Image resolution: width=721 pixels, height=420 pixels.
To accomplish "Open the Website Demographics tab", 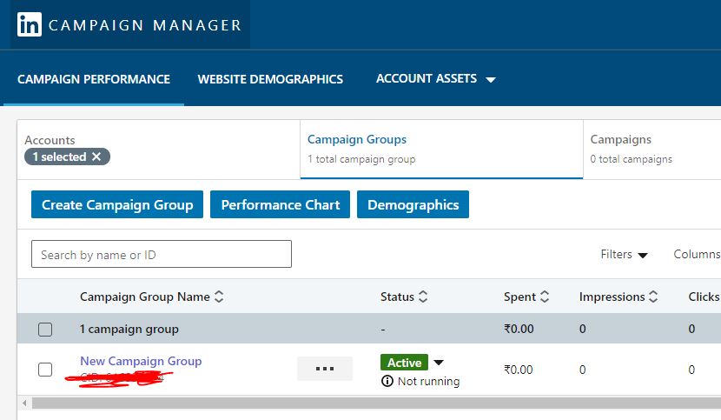I will pos(270,79).
